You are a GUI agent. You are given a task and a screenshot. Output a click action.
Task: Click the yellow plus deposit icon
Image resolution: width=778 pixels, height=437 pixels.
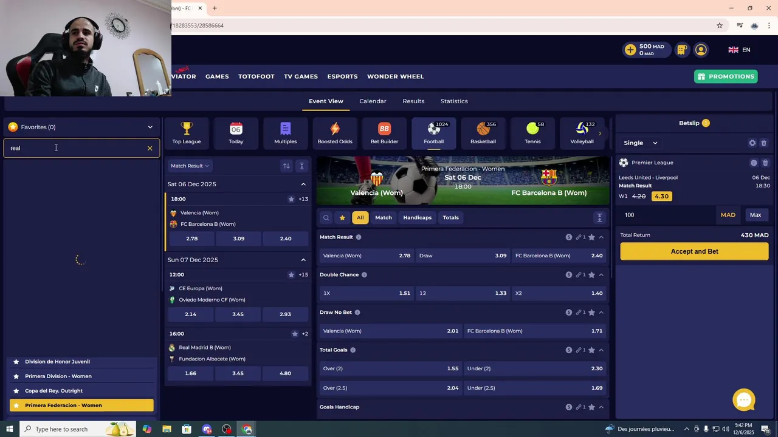[630, 50]
